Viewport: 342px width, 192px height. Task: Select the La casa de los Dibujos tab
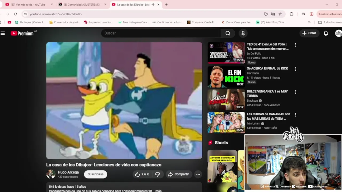pyautogui.click(x=133, y=5)
